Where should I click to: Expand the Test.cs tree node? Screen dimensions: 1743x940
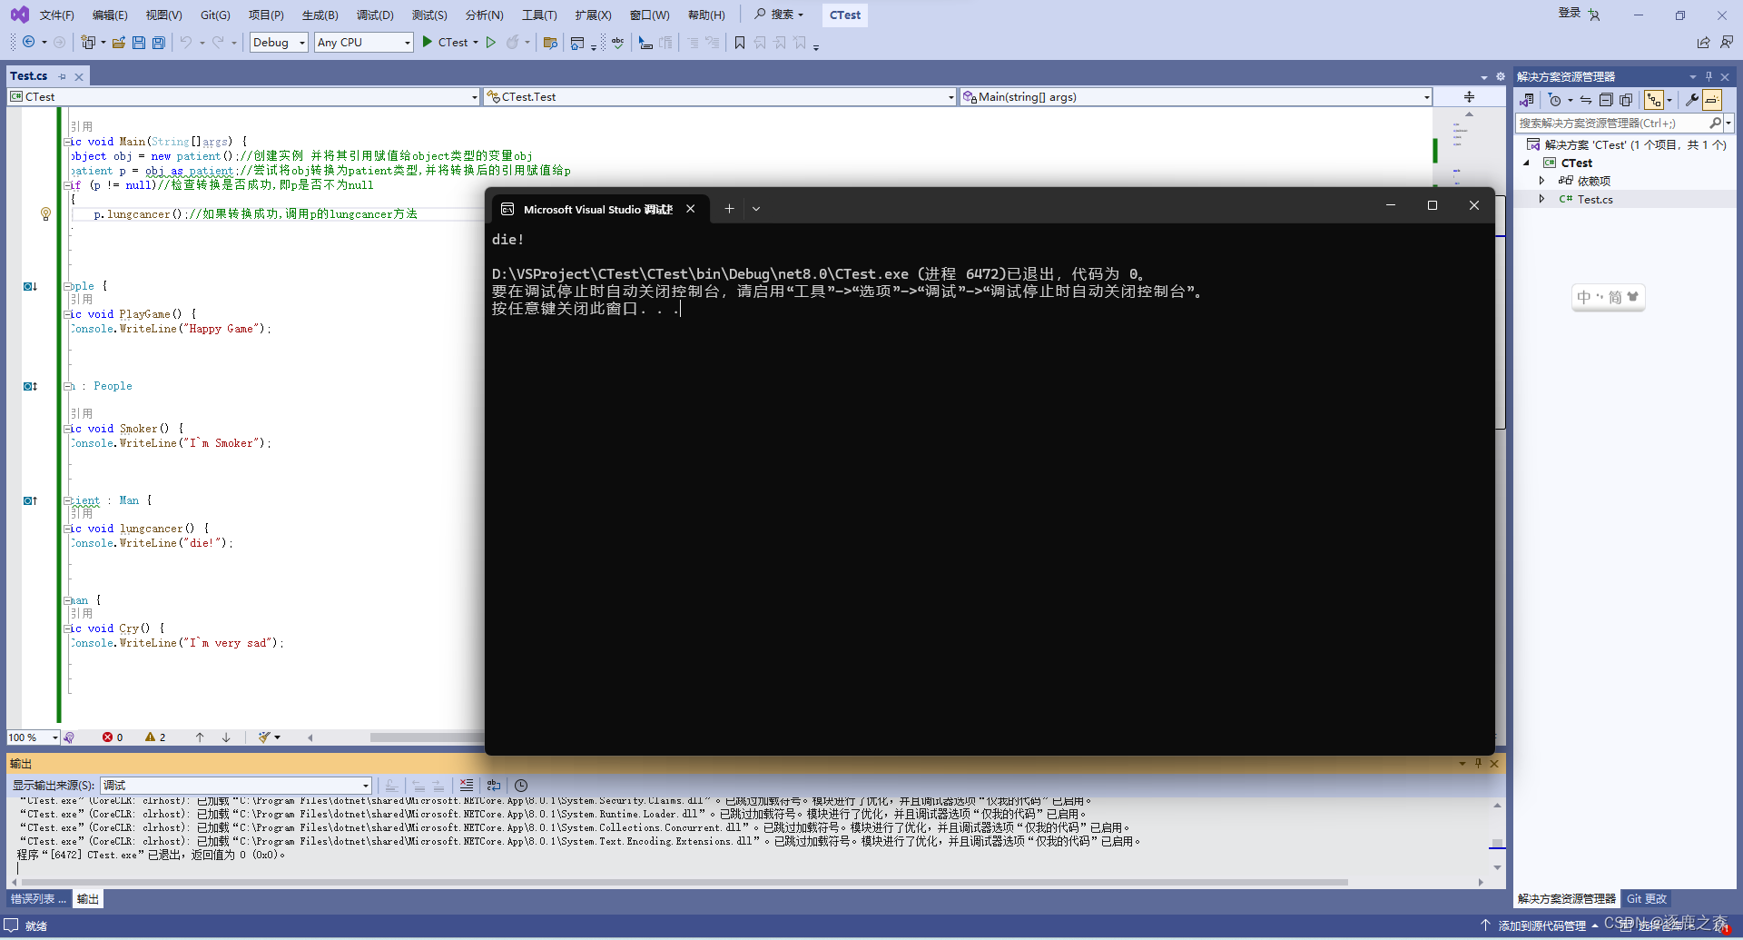point(1541,199)
